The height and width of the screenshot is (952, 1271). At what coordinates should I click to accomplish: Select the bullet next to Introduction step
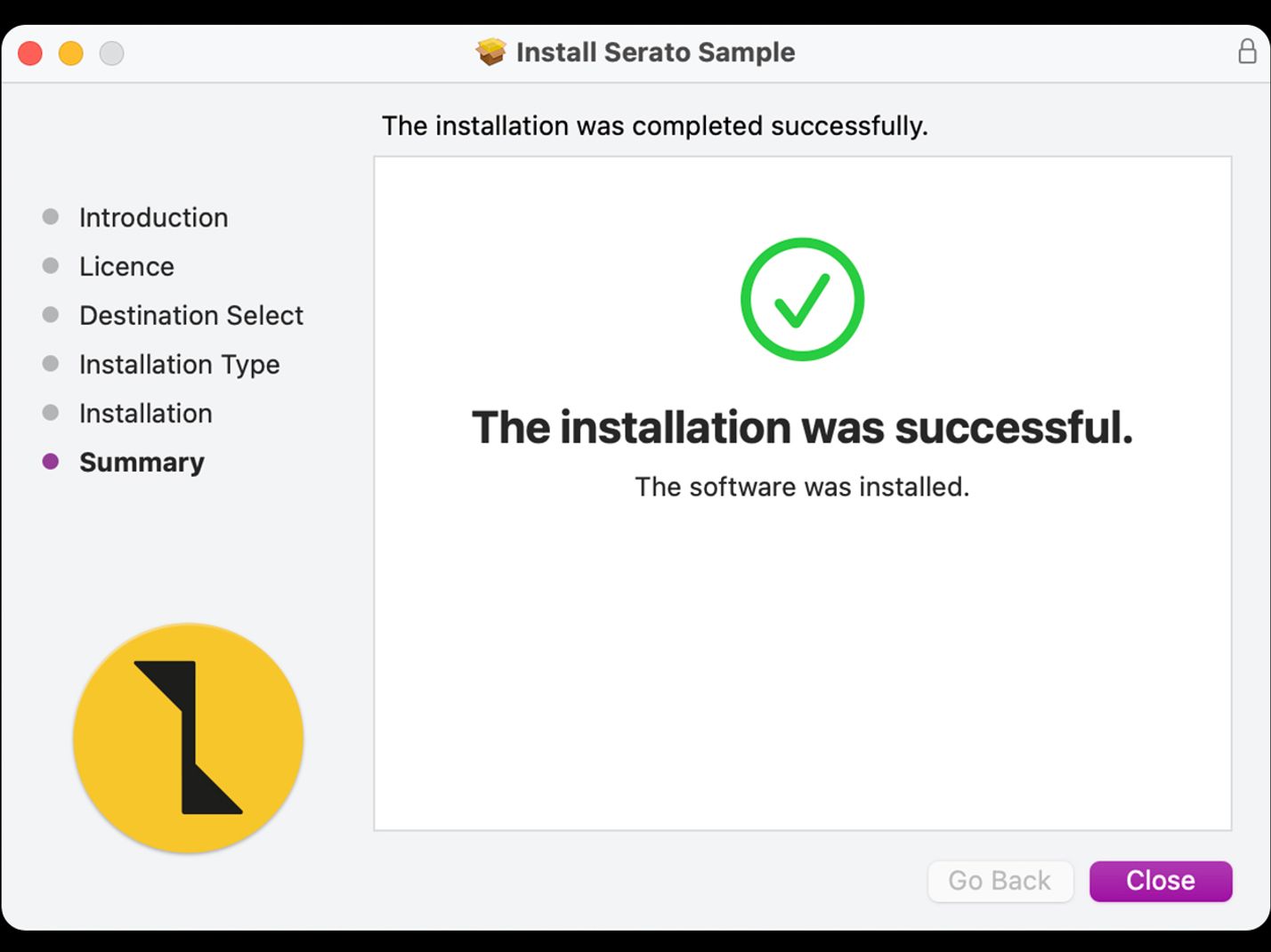click(x=49, y=216)
